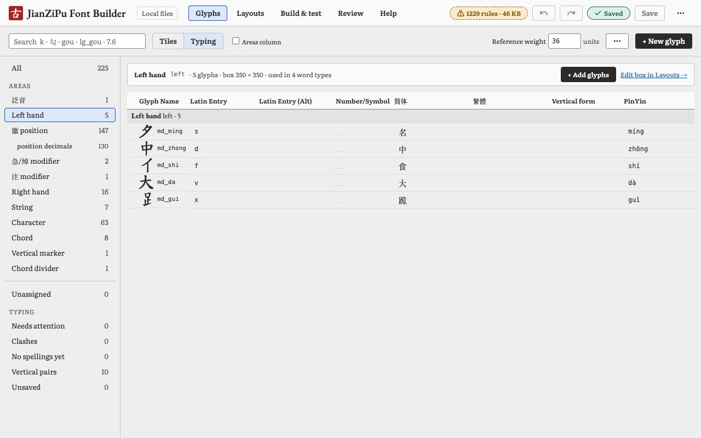701x438 pixels.
Task: Select the 泛音 area
Action: click(x=60, y=100)
